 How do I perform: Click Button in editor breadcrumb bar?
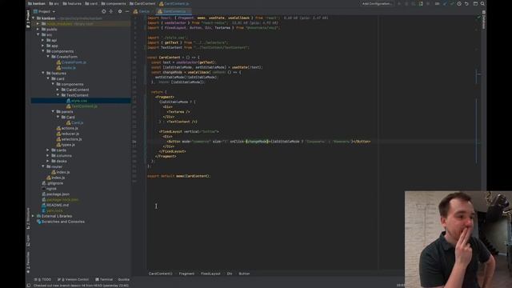(x=244, y=274)
